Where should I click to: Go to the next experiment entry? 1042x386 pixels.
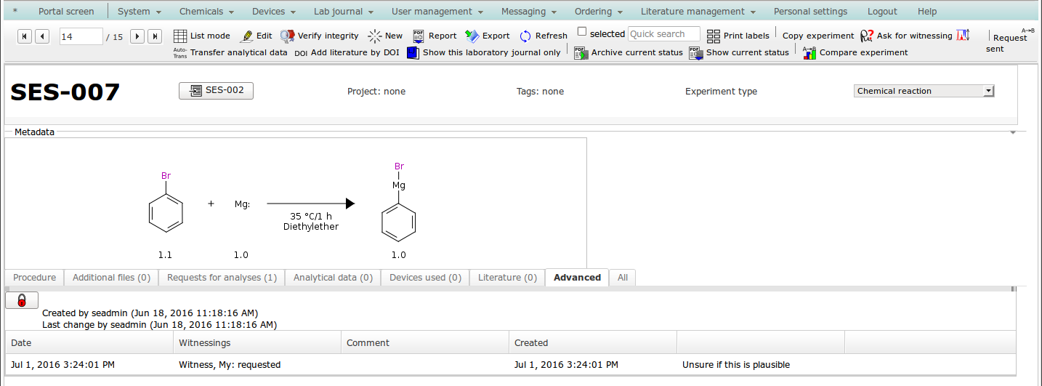(137, 36)
